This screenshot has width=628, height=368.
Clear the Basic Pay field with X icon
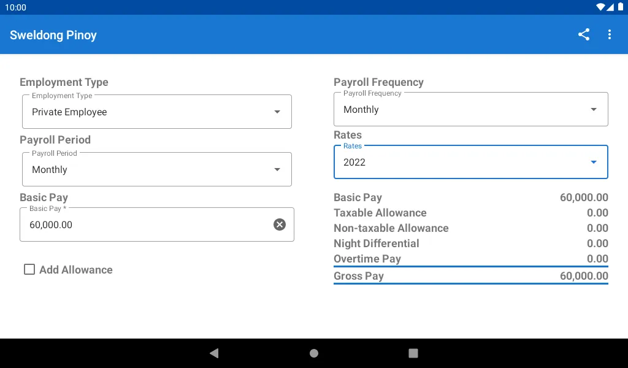280,224
